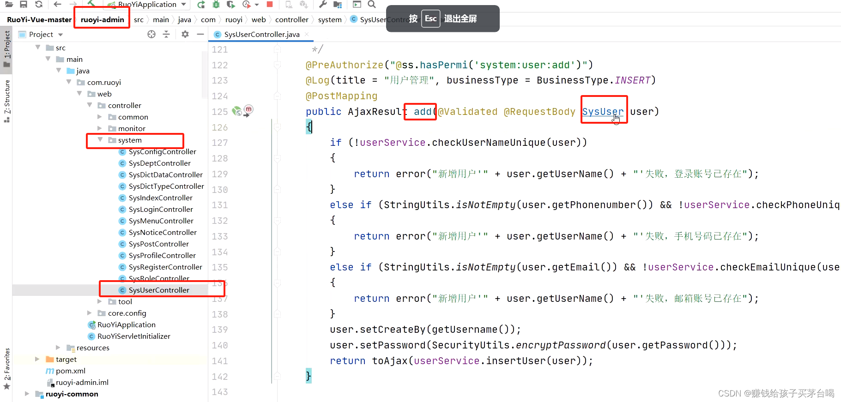Click the Synchronize refresh icon

coord(39,4)
